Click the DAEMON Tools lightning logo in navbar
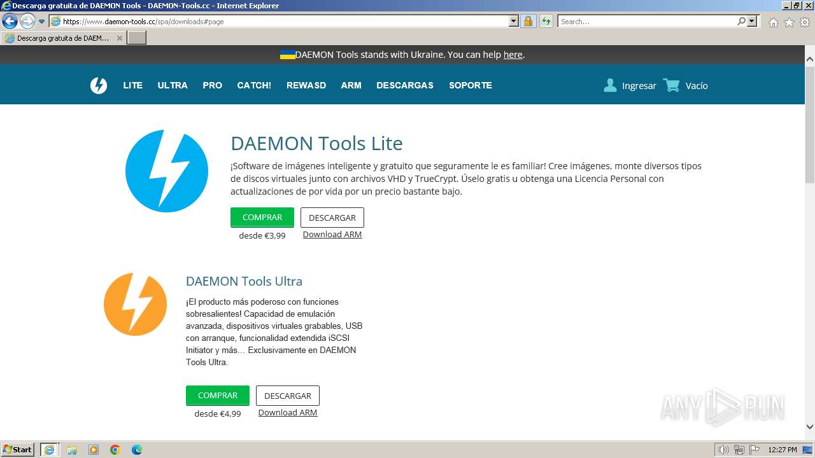Viewport: 815px width, 458px height. pos(99,85)
